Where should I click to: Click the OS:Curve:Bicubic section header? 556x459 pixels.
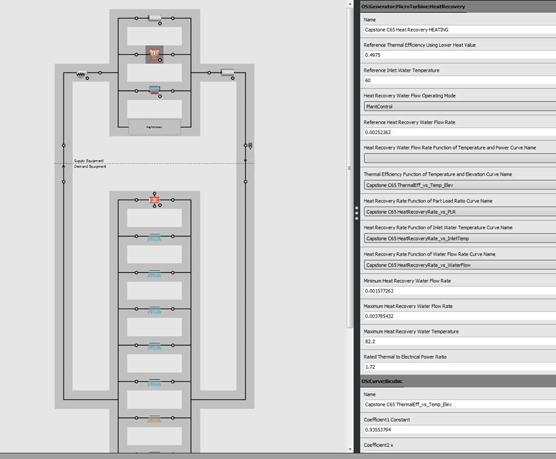tap(458, 381)
